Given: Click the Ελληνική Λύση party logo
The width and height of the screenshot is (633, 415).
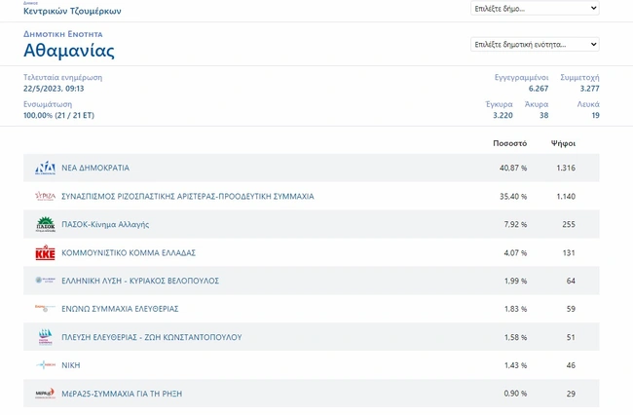Looking at the screenshot, I should point(45,281).
